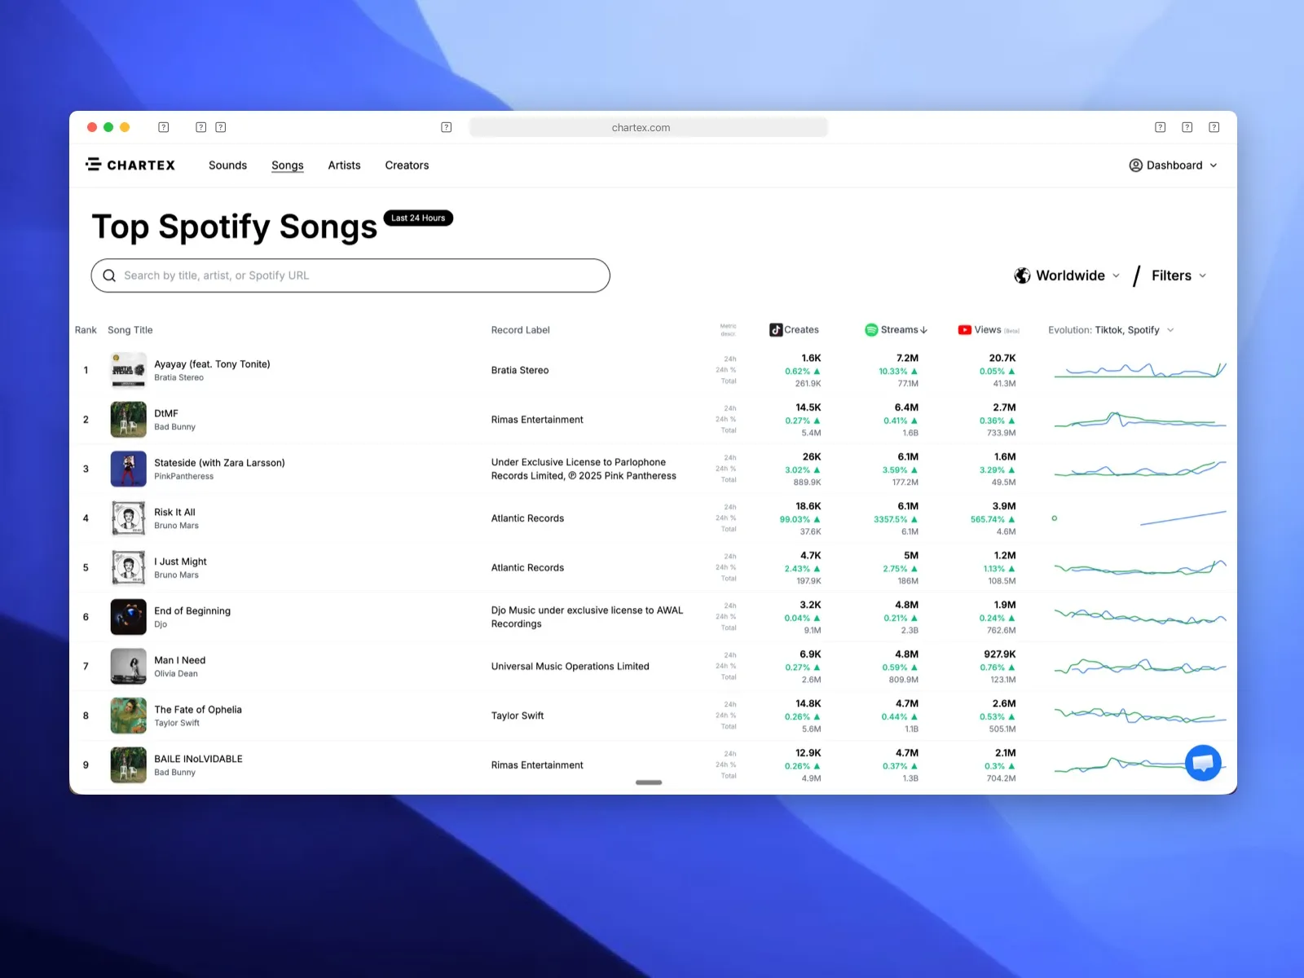Open Stateside (with Zara Larsson) song link

pyautogui.click(x=219, y=463)
